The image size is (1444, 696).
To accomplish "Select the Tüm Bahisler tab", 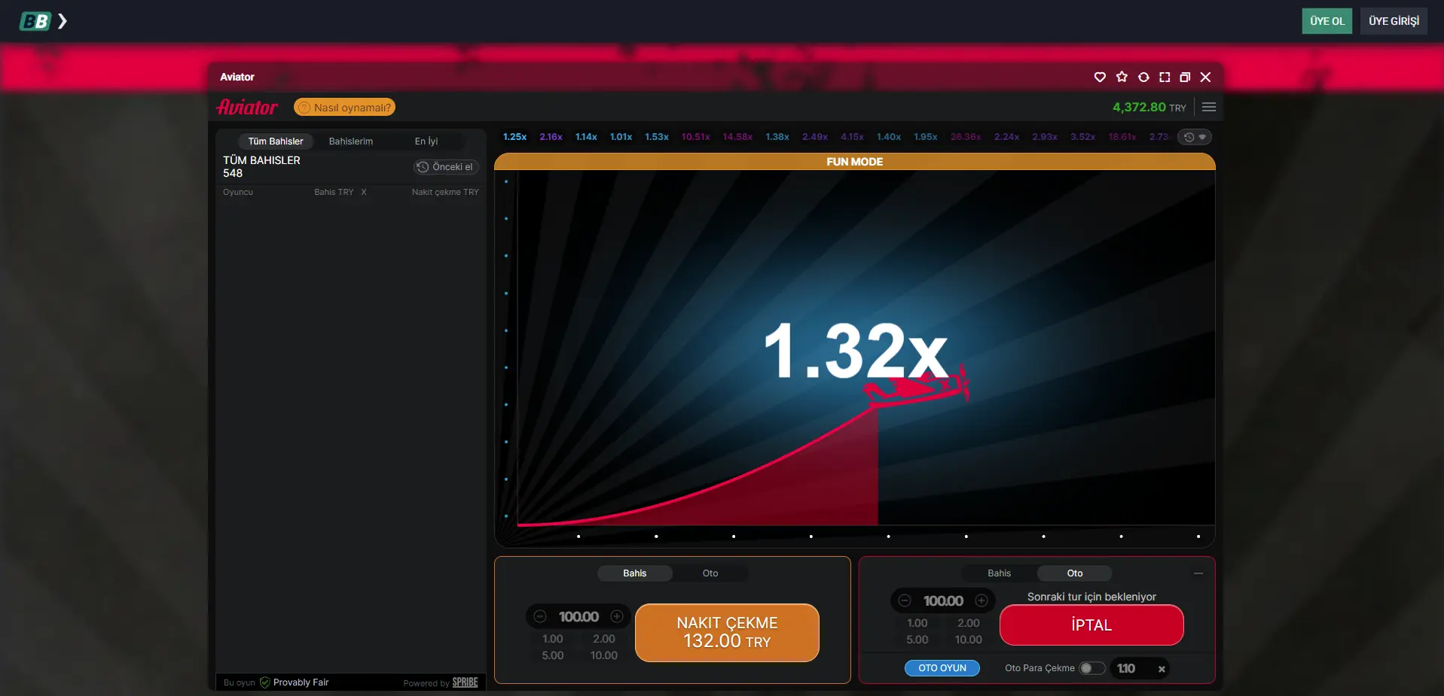I will tap(276, 141).
